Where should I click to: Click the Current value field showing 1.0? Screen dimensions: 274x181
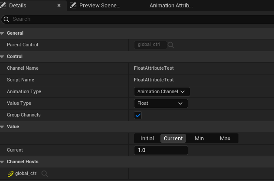pos(161,150)
